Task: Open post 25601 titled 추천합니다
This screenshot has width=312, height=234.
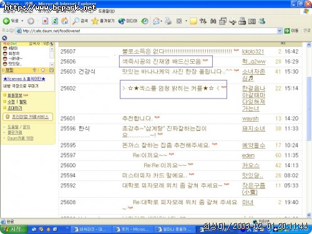Action: [137, 119]
